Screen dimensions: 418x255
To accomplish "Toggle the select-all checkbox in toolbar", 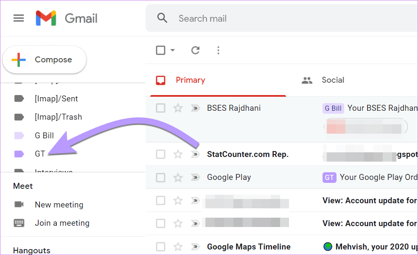I will (x=160, y=50).
